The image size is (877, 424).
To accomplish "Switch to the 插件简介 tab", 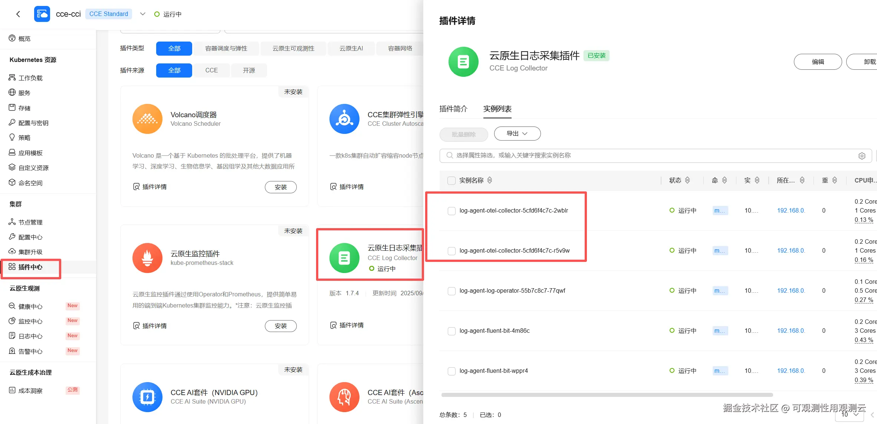I will tap(453, 109).
